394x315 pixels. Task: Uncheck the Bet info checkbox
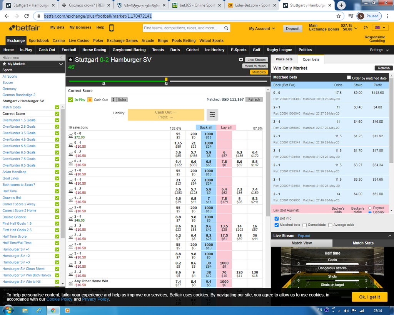276,218
